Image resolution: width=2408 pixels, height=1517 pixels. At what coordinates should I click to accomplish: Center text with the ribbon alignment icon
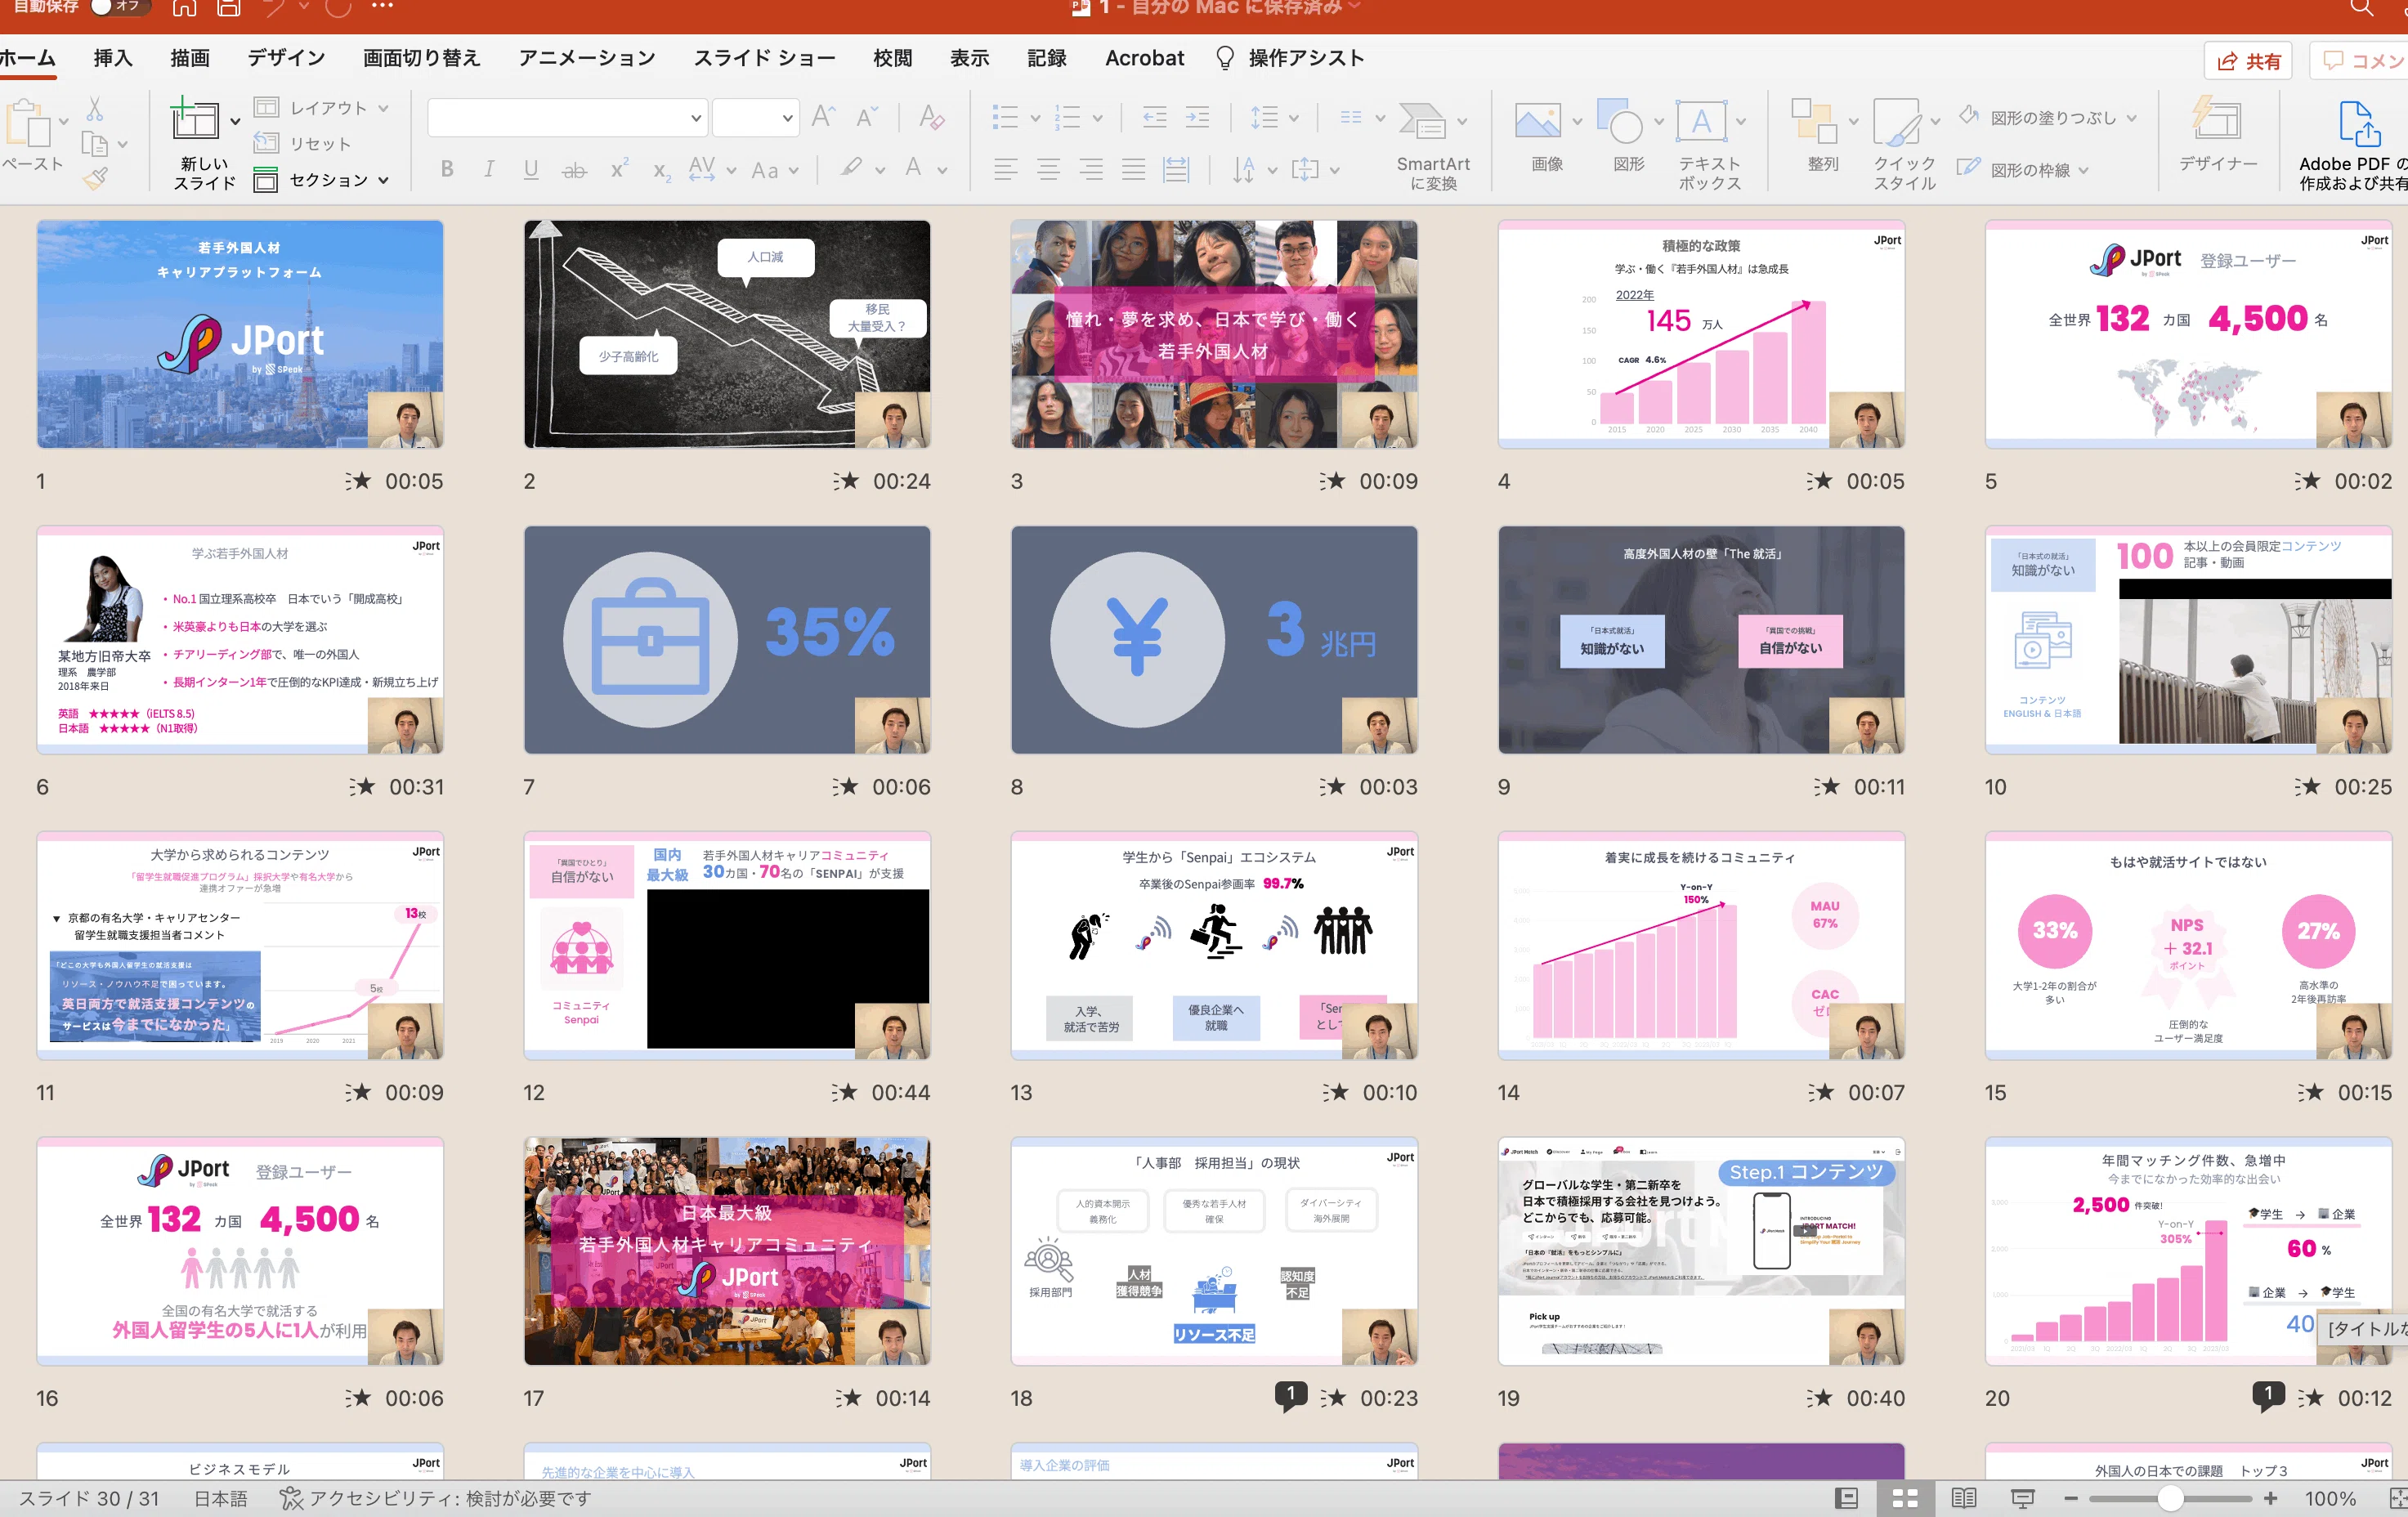pos(1048,170)
